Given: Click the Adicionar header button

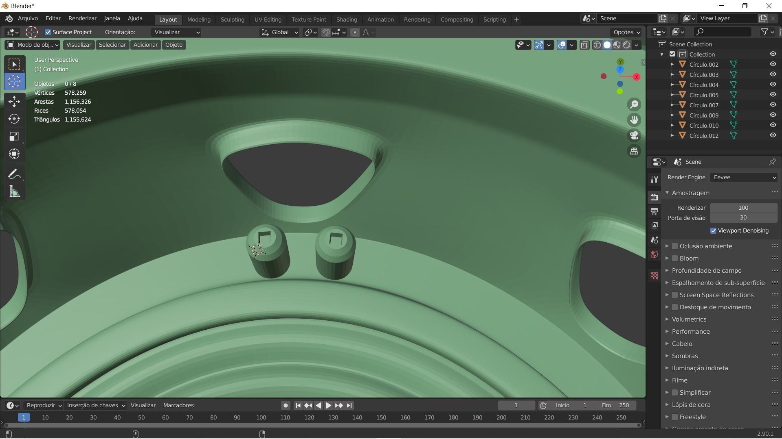Looking at the screenshot, I should (145, 45).
